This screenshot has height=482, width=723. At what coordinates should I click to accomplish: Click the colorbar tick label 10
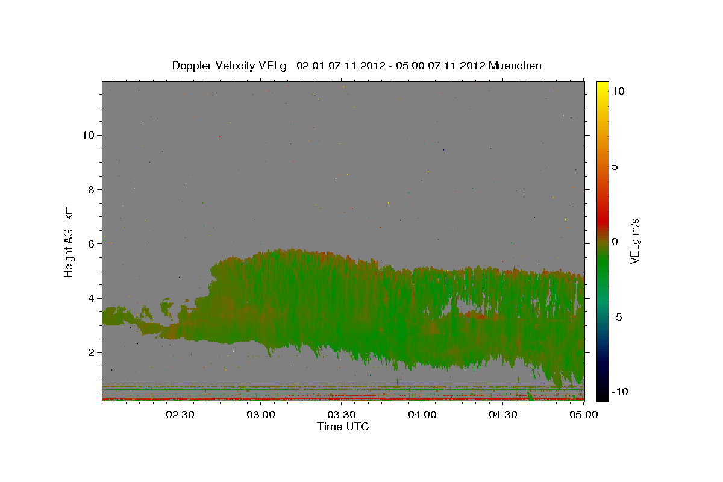click(618, 91)
